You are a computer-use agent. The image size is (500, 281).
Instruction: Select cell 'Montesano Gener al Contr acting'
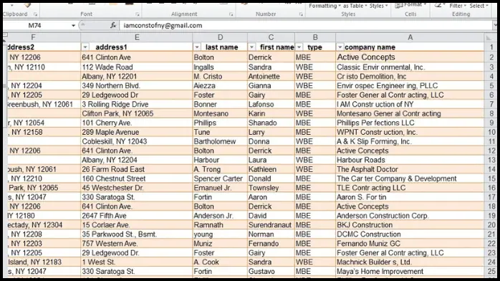(410, 113)
